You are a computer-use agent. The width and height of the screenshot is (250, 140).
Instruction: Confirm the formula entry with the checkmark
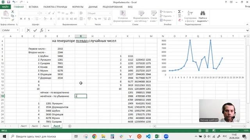click(35, 30)
